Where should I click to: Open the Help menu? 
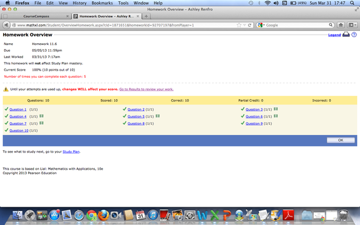[158, 3]
